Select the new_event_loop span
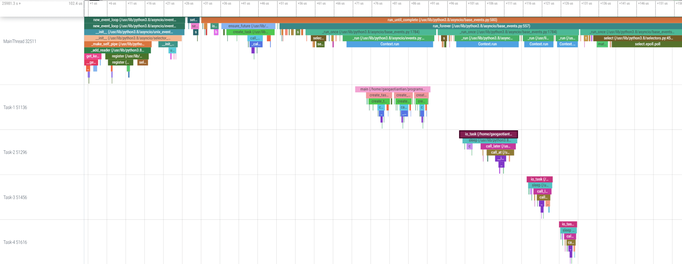Image resolution: width=682 pixels, height=264 pixels. [x=135, y=20]
